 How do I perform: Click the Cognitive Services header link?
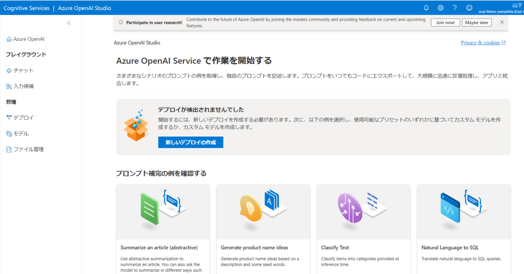click(26, 8)
